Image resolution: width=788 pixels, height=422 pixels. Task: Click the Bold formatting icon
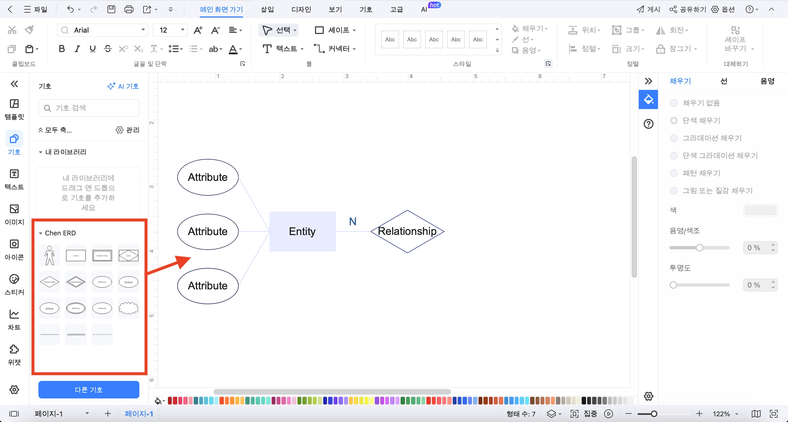[x=61, y=49]
